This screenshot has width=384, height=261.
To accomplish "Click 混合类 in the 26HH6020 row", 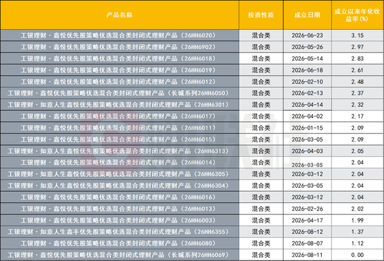I will pos(261,36).
